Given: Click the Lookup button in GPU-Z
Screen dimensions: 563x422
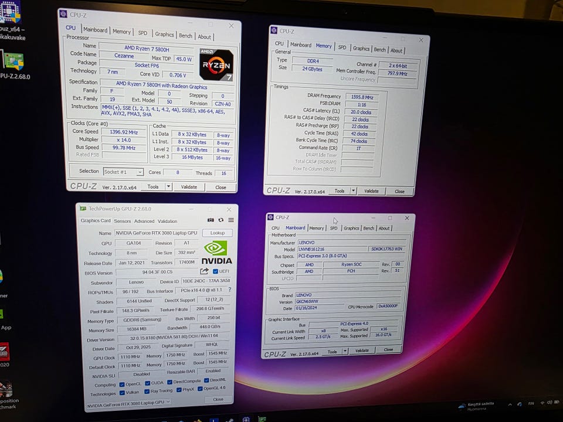Looking at the screenshot, I should pyautogui.click(x=217, y=233).
